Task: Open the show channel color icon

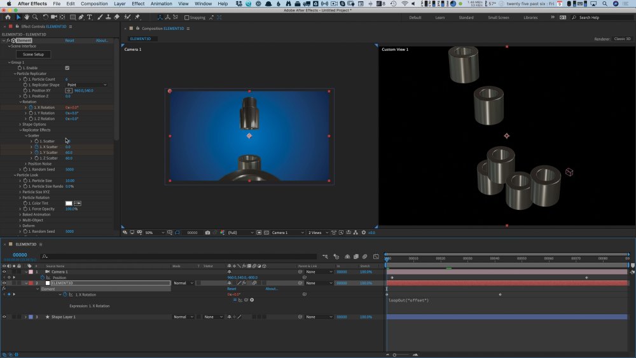Action: (222, 233)
